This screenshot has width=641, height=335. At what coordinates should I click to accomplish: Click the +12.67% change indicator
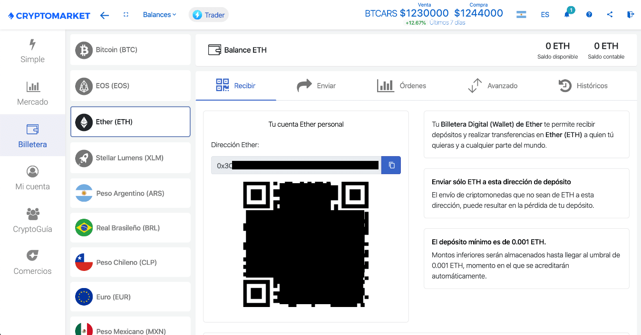coord(416,23)
